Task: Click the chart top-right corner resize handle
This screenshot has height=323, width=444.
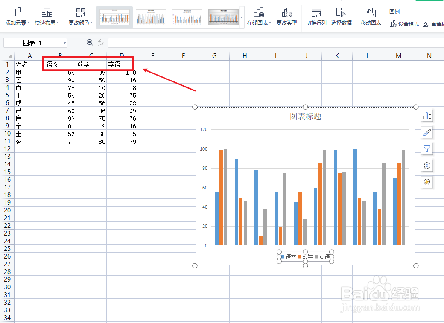Action: click(x=416, y=107)
